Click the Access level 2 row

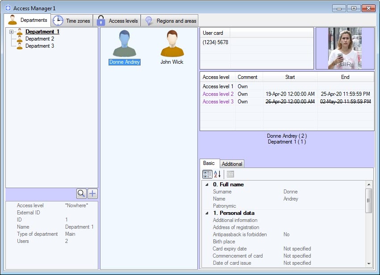pos(218,94)
